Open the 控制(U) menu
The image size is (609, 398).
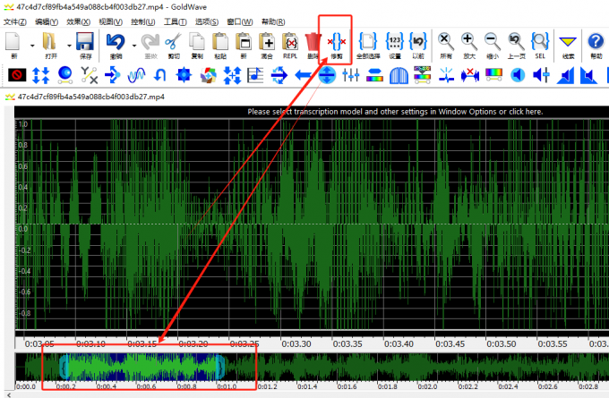[x=142, y=21]
